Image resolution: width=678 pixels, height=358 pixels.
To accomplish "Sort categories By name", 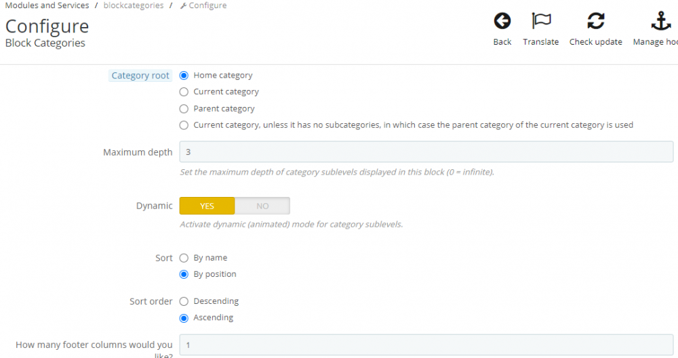I will (184, 258).
